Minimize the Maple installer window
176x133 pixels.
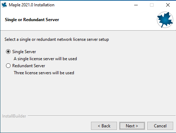136,5
